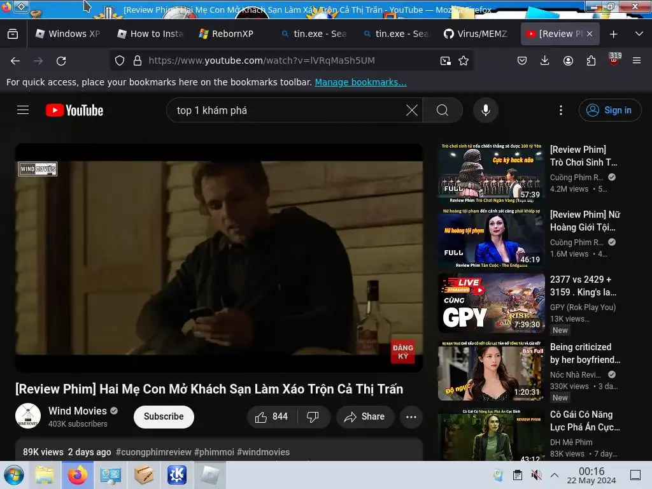This screenshot has width=652, height=489.
Task: Open Nữ Hoàng Giới Tội thumbnail
Action: (x=491, y=238)
